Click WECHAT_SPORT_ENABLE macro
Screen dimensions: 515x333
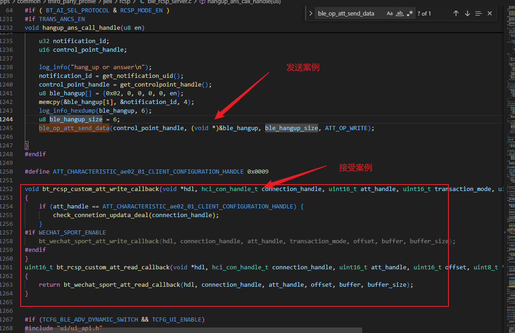click(72, 232)
